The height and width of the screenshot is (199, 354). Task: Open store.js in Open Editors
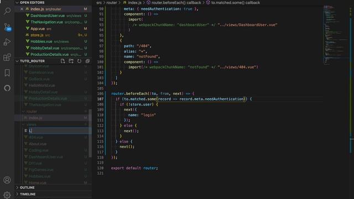pos(53,35)
